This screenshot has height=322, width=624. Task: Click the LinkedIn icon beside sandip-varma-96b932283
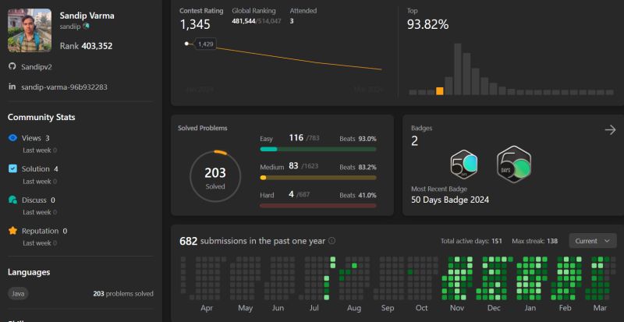12,87
